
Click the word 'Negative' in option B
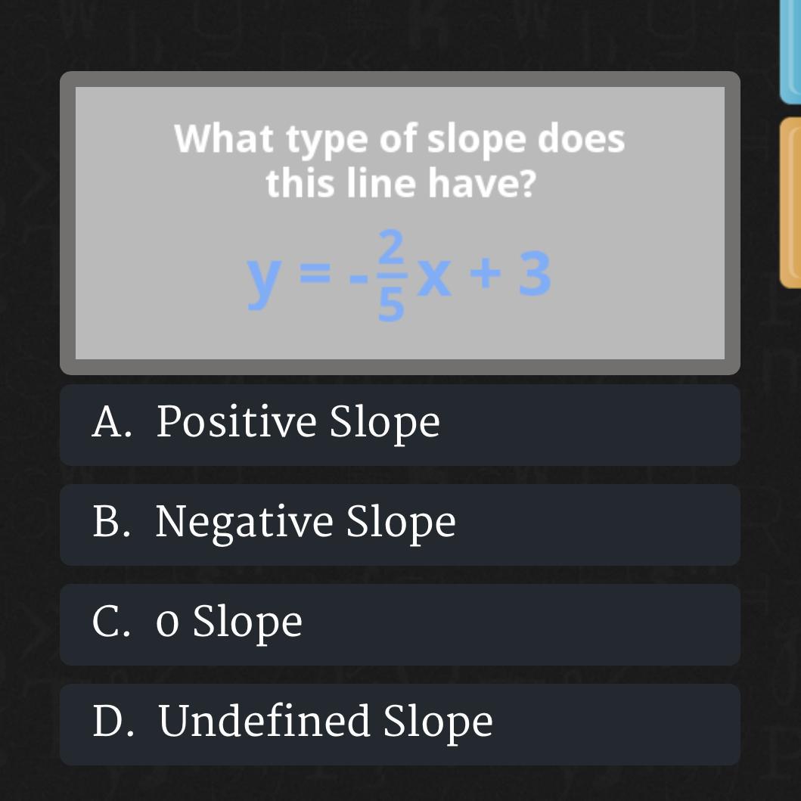(244, 521)
